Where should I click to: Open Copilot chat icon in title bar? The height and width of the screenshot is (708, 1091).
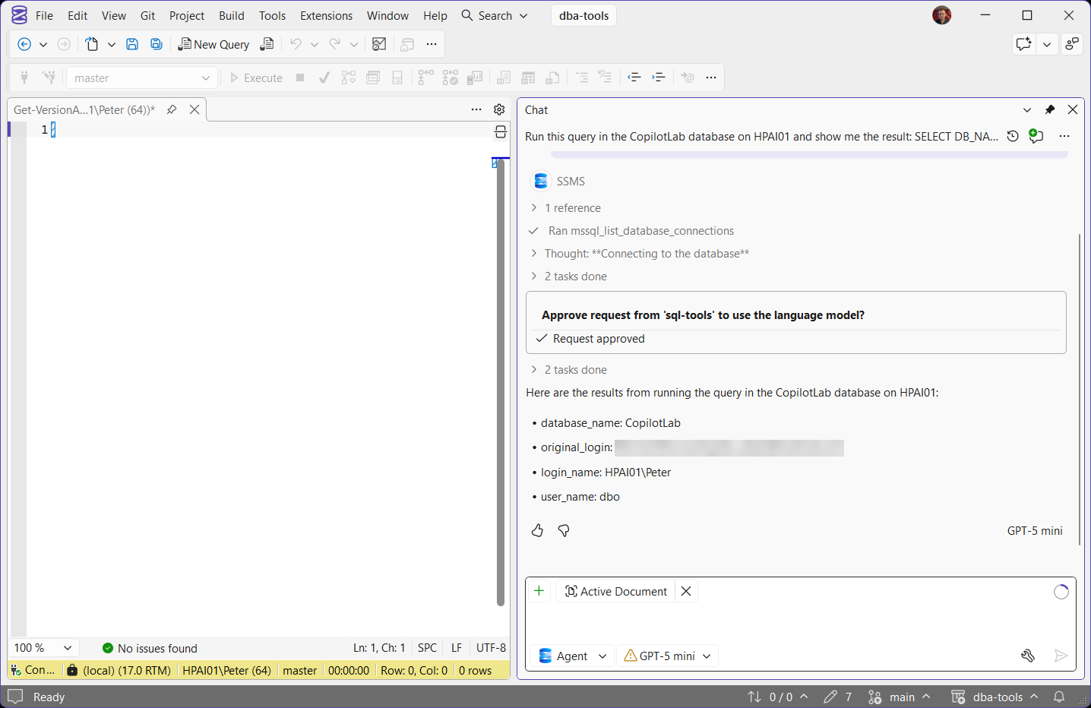coord(1024,44)
